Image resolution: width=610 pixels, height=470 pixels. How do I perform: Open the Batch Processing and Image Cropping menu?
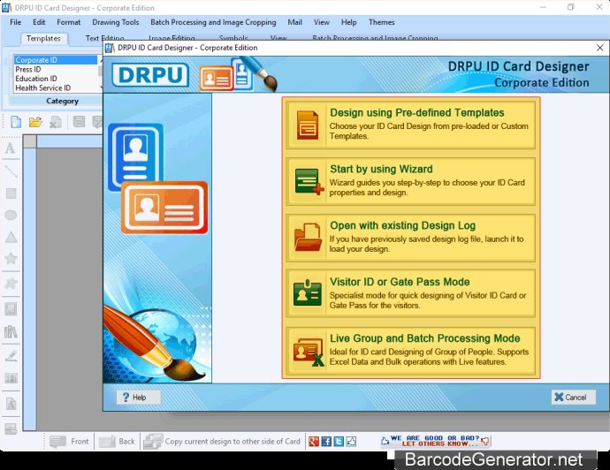coord(213,22)
